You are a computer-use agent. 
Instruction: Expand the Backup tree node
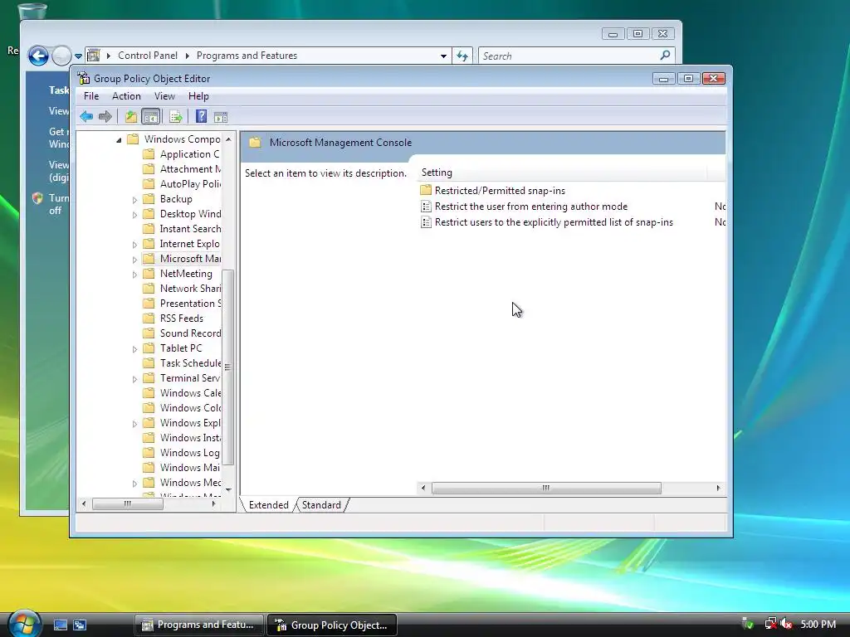click(135, 200)
